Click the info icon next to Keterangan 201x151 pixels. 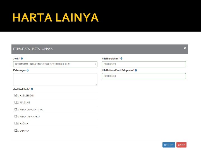[28, 70]
